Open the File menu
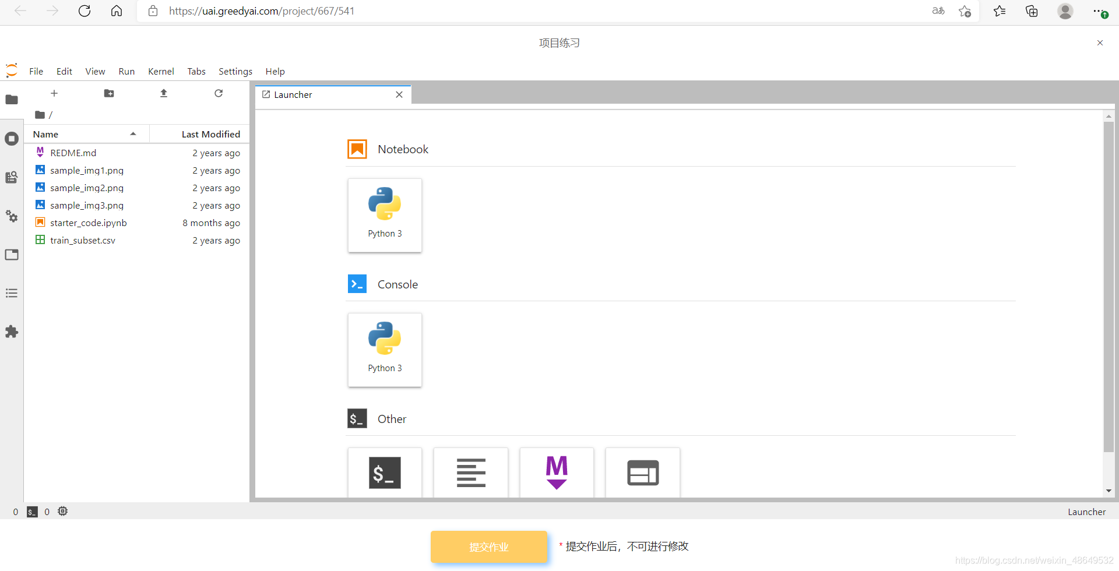 [36, 71]
